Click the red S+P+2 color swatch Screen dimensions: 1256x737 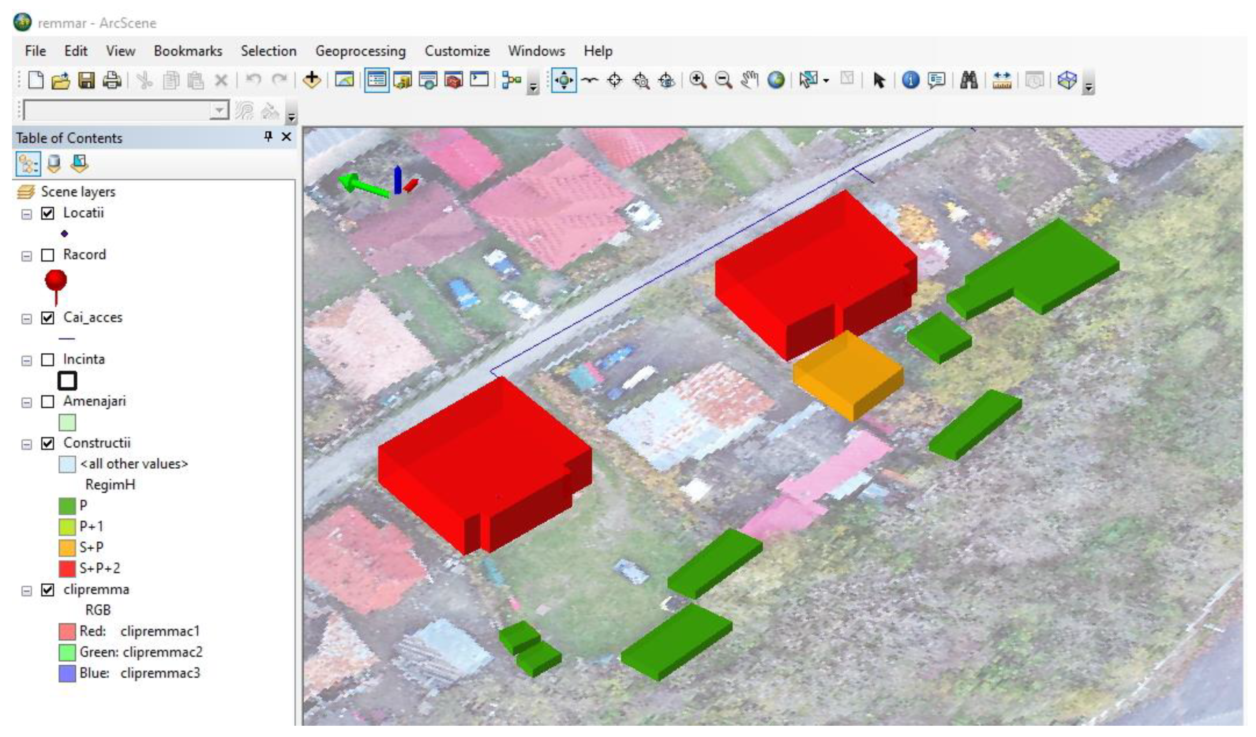point(67,568)
